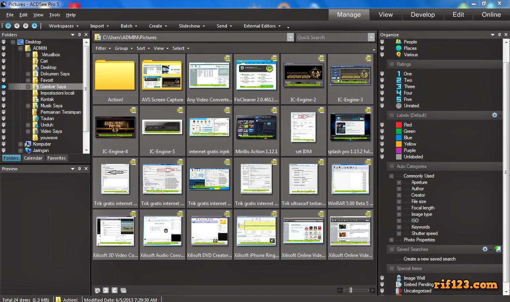Expand the Photo Properties tree node
Image resolution: width=510 pixels, height=302 pixels.
click(x=392, y=240)
